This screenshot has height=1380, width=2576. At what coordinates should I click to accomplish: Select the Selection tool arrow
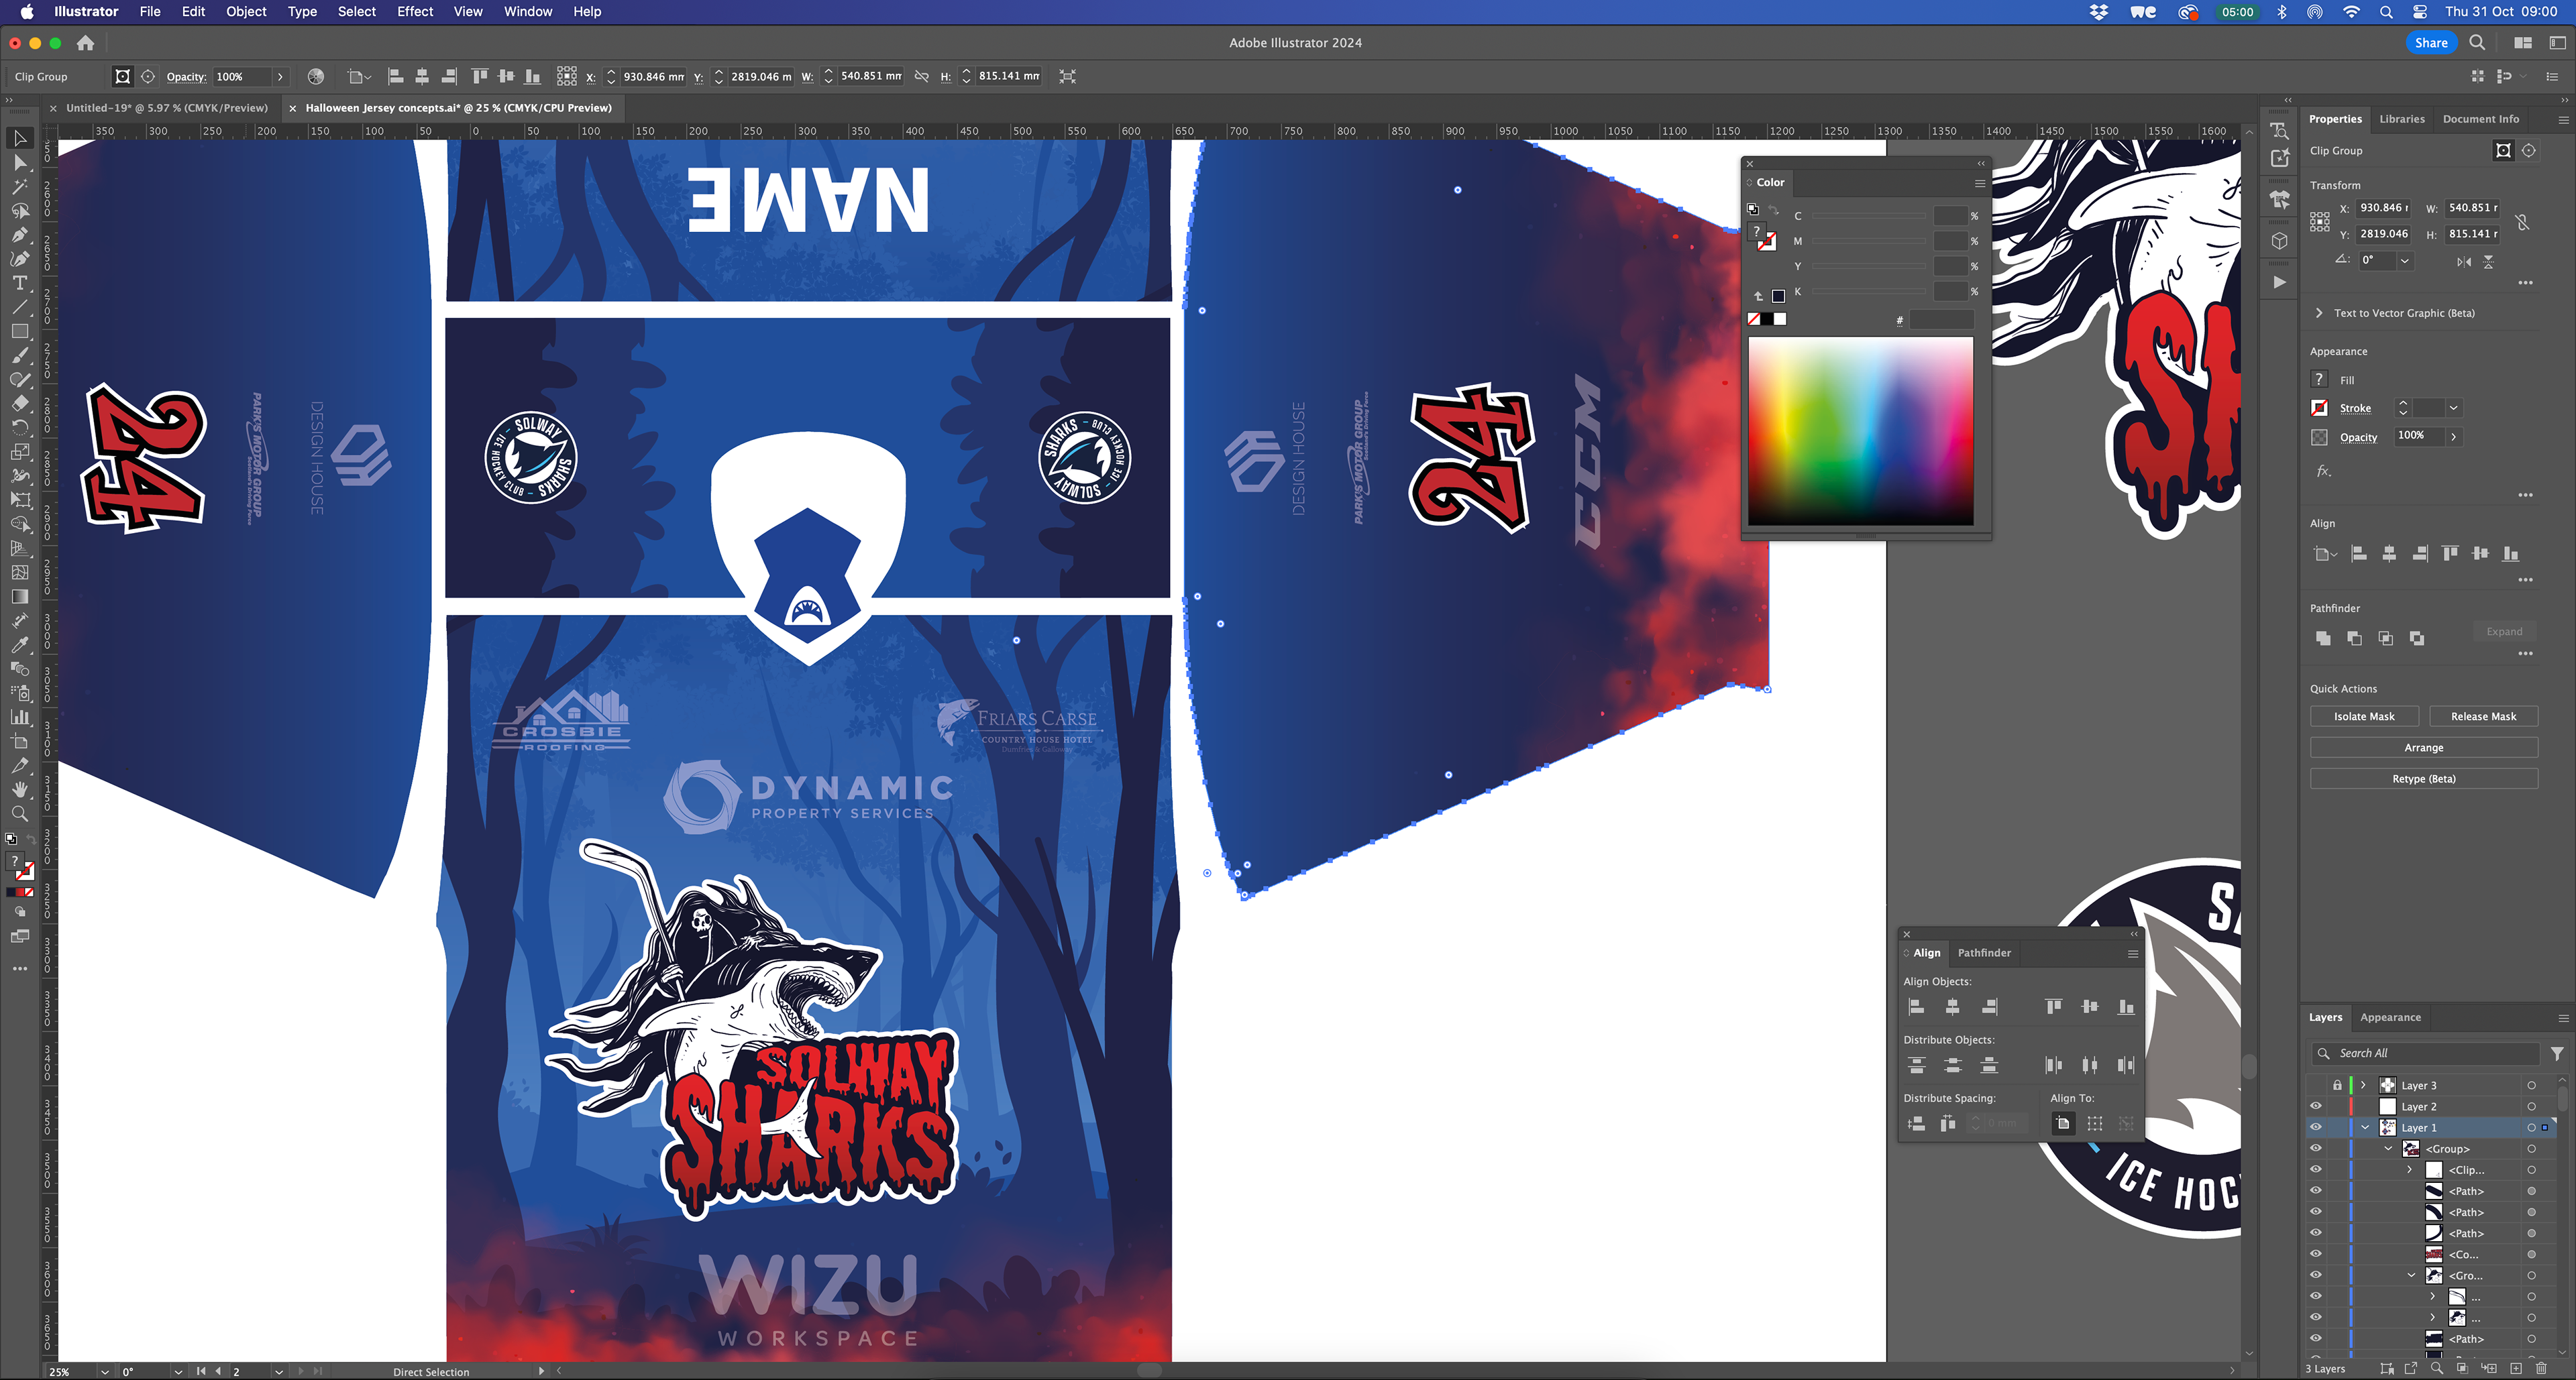[19, 139]
